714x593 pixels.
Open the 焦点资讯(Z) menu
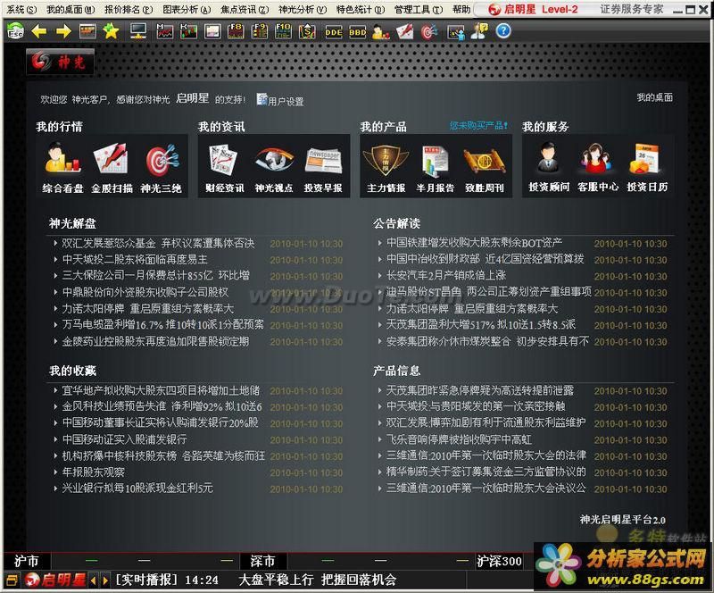[245, 9]
